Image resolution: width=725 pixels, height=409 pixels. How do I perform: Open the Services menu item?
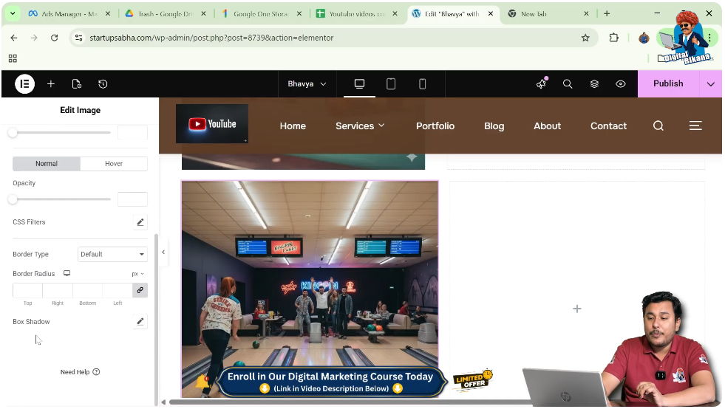(x=360, y=126)
